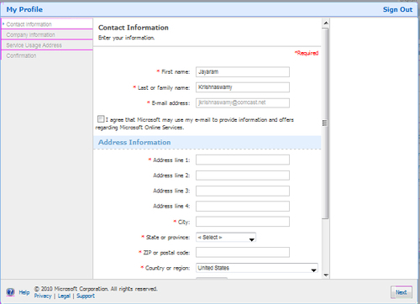420x304 pixels.
Task: Click the red *Required note
Action: pyautogui.click(x=307, y=53)
